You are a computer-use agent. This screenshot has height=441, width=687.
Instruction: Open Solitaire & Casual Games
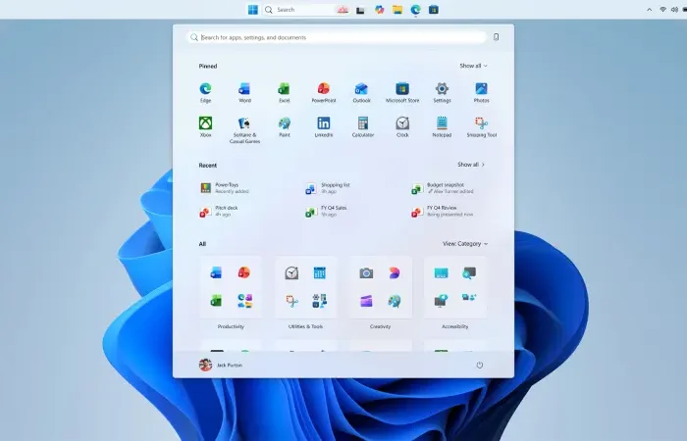(x=244, y=130)
